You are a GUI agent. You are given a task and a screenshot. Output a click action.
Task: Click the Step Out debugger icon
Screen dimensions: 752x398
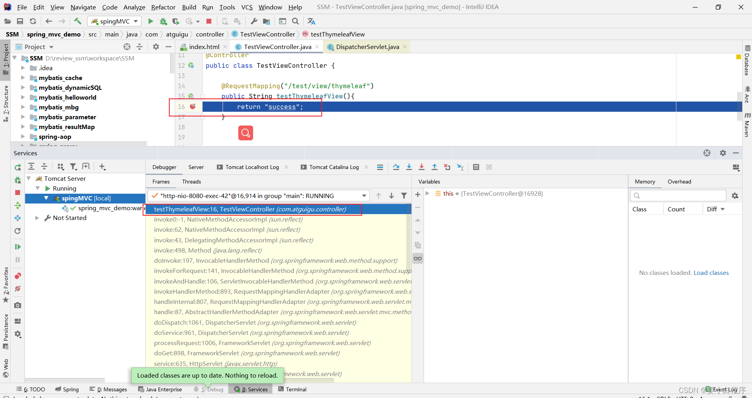click(435, 167)
